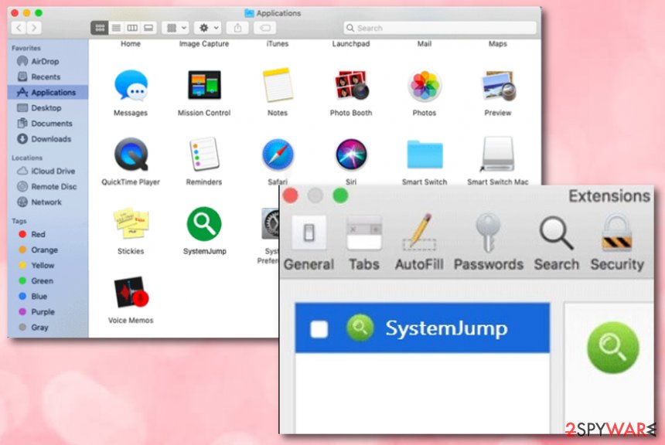Select the Gray tag
Screen dimensions: 665x445
click(x=47, y=327)
